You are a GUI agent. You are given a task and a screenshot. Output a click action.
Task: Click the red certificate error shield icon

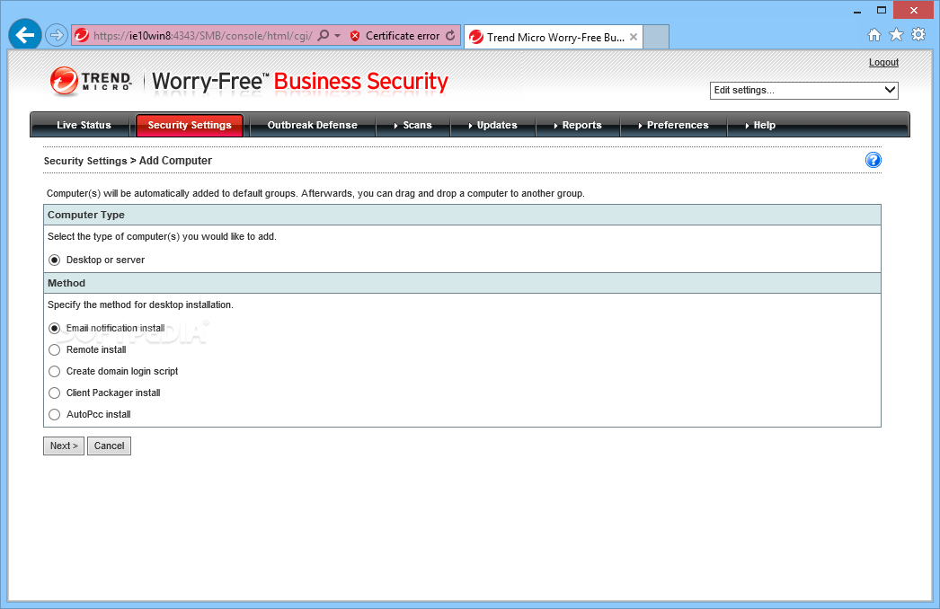[x=355, y=36]
